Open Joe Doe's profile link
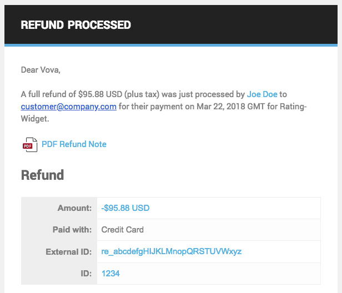The image size is (342, 293). (x=262, y=95)
